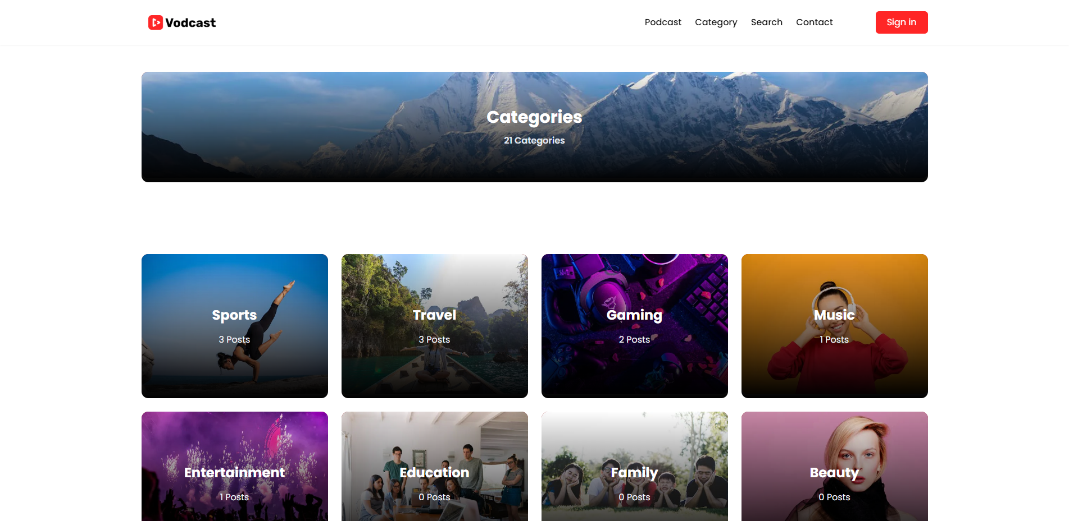This screenshot has width=1069, height=521.
Task: Select the Music category thumbnail
Action: (x=835, y=326)
